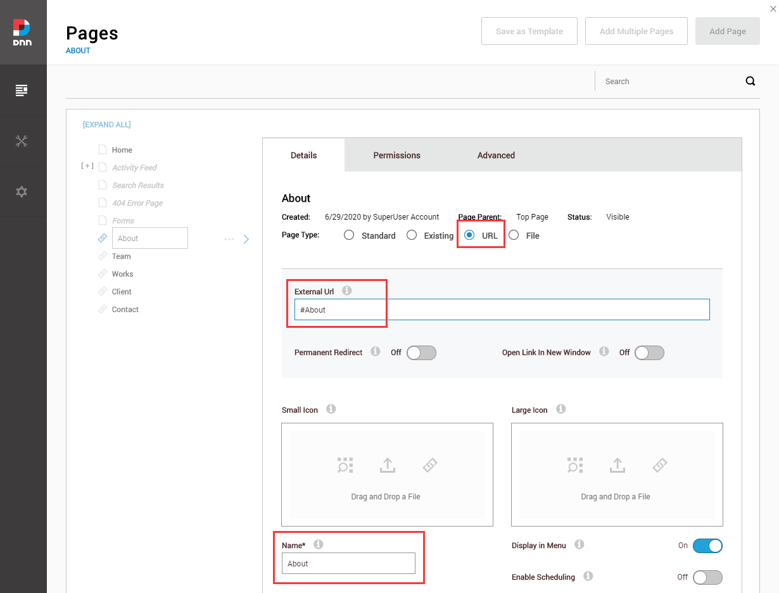The height and width of the screenshot is (593, 779).
Task: Click the chevron arrow beside the About field
Action: tap(246, 239)
